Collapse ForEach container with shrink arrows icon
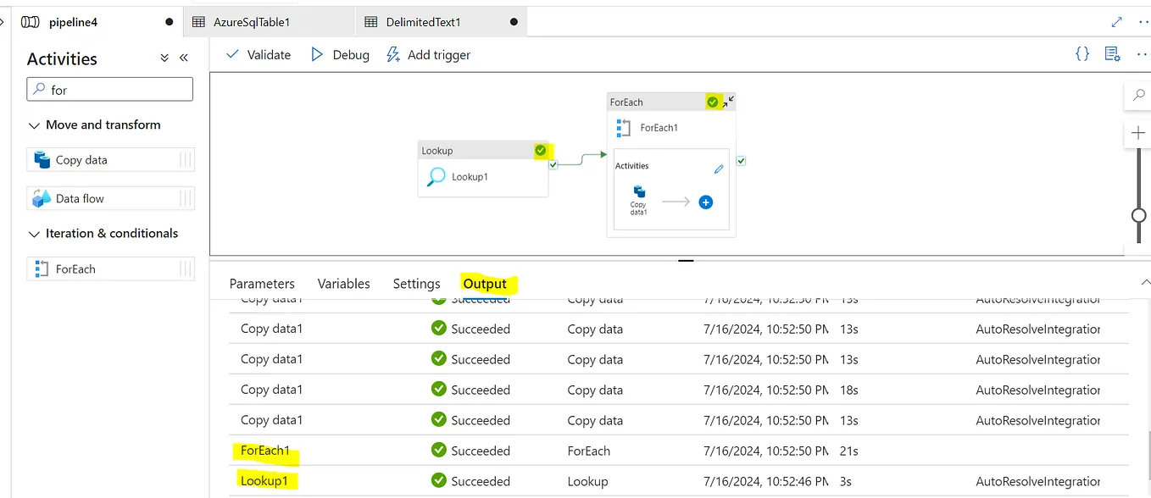Image resolution: width=1151 pixels, height=498 pixels. [729, 102]
